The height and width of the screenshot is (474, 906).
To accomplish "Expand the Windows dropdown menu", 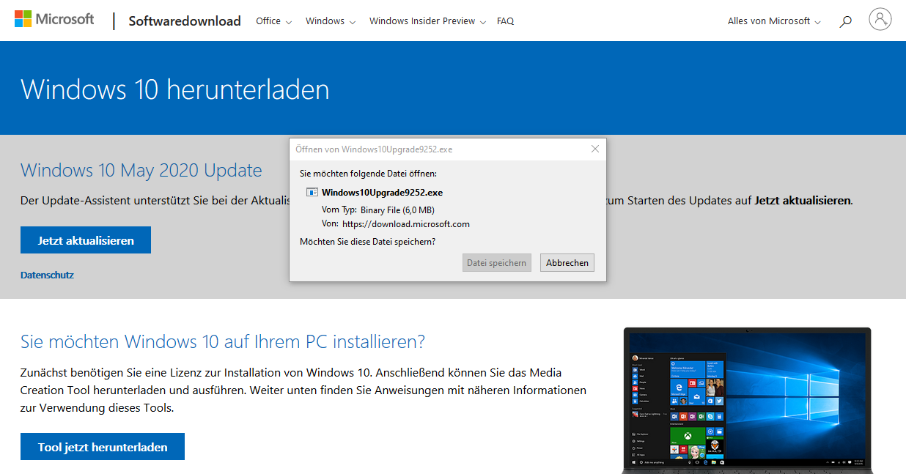I will 331,21.
